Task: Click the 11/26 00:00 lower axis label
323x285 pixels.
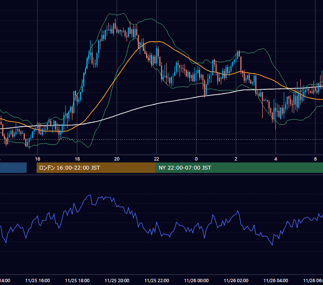Action: [196, 281]
